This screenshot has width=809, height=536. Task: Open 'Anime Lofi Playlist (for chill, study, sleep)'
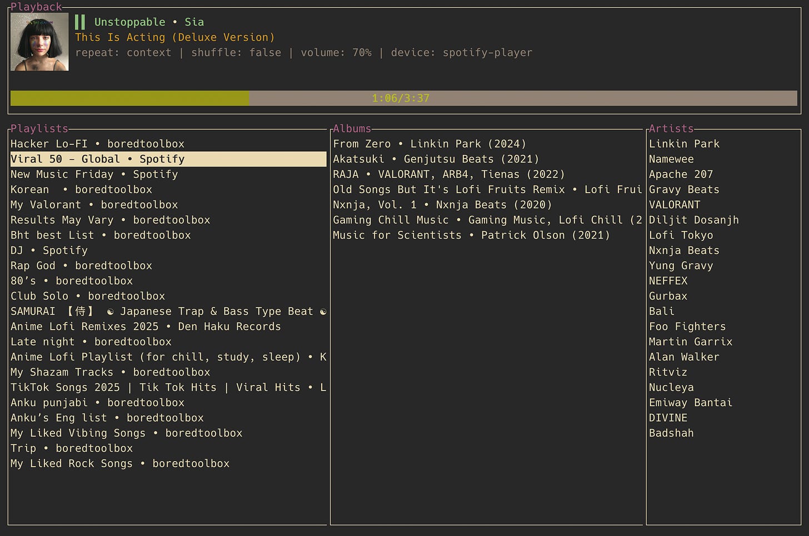point(168,357)
